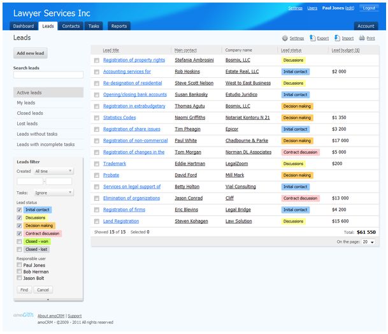Open the Contacts tab

(71, 26)
